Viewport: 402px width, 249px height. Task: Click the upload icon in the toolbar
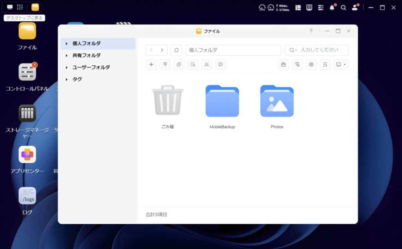pyautogui.click(x=165, y=65)
